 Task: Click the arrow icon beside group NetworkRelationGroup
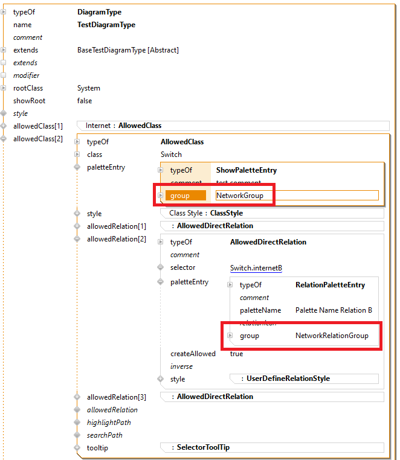click(230, 336)
